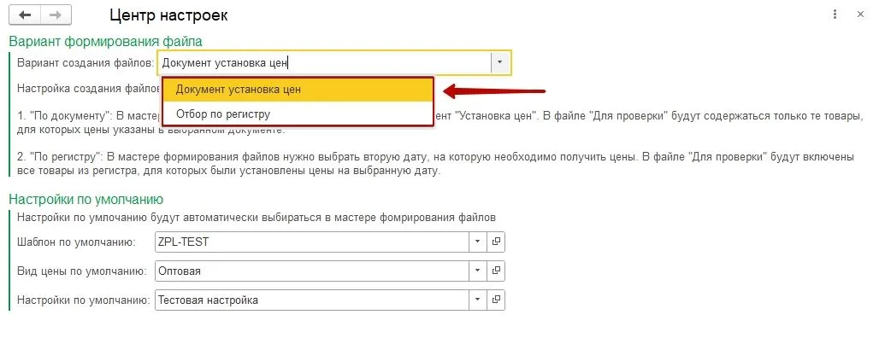Click the Вариант создания файлов label
This screenshot has width=879, height=338.
[x=86, y=62]
